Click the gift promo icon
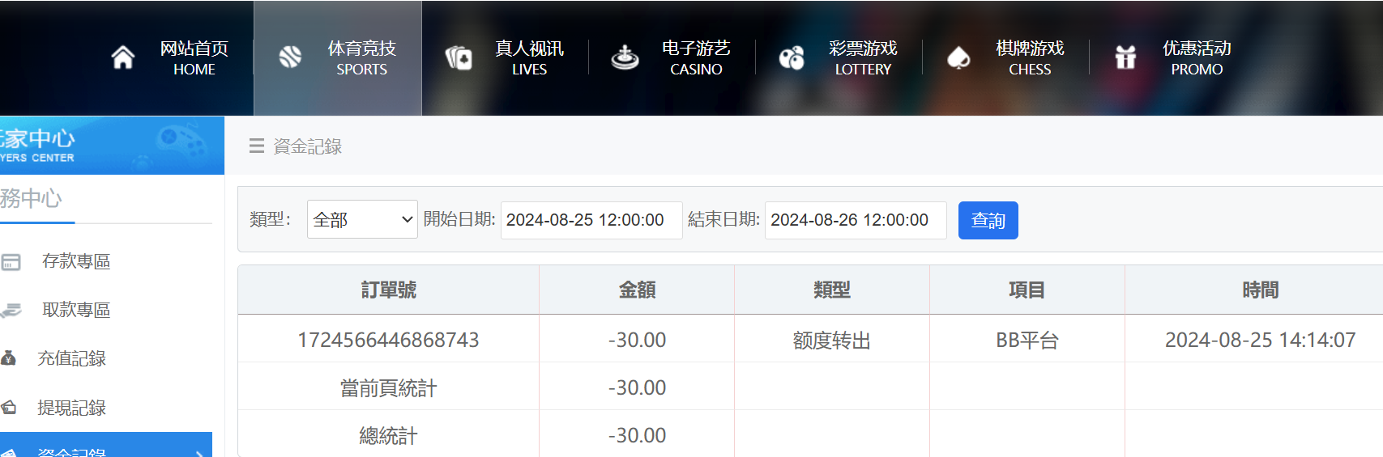 point(1125,57)
